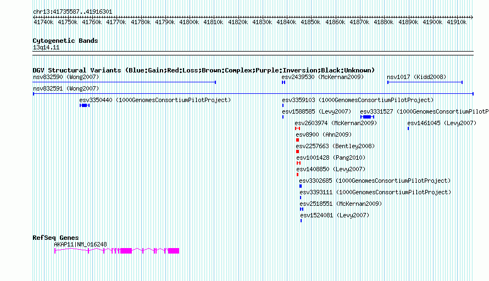Select the magenta AKAP11 gene model glyph

(116, 251)
